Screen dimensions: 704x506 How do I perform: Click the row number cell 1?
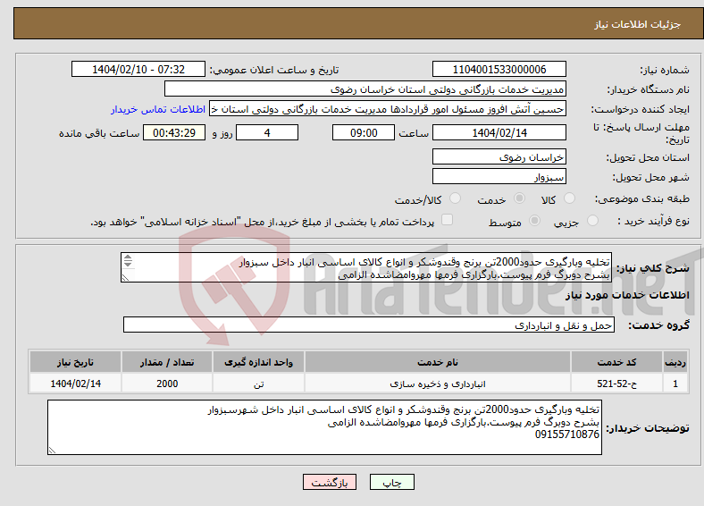(675, 384)
